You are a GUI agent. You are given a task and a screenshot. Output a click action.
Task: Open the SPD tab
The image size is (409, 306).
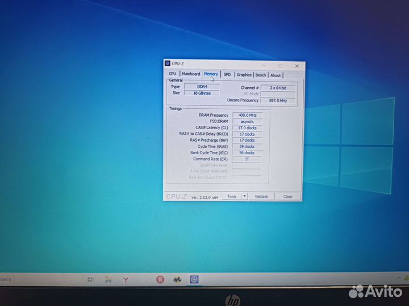(x=227, y=74)
